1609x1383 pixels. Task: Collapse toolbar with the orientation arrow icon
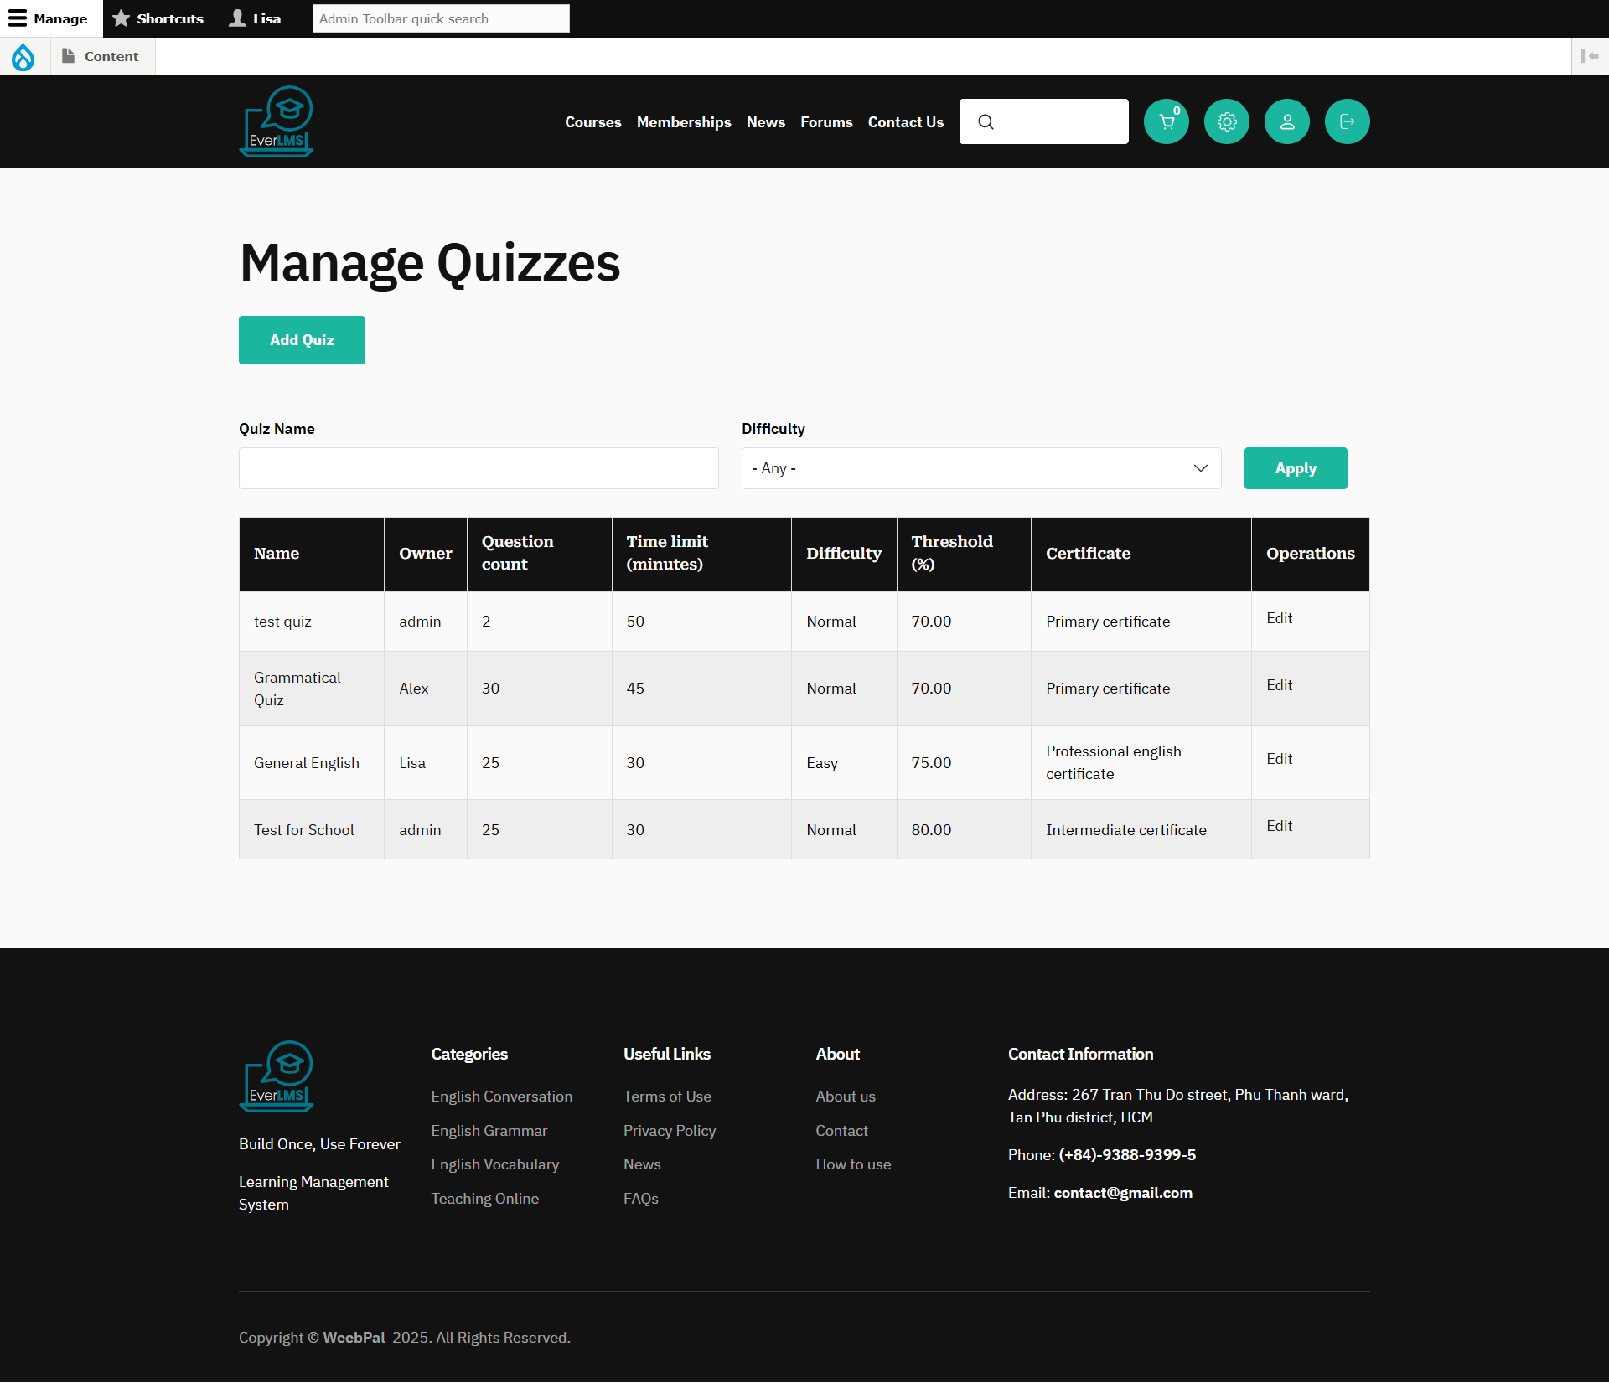[x=1589, y=56]
